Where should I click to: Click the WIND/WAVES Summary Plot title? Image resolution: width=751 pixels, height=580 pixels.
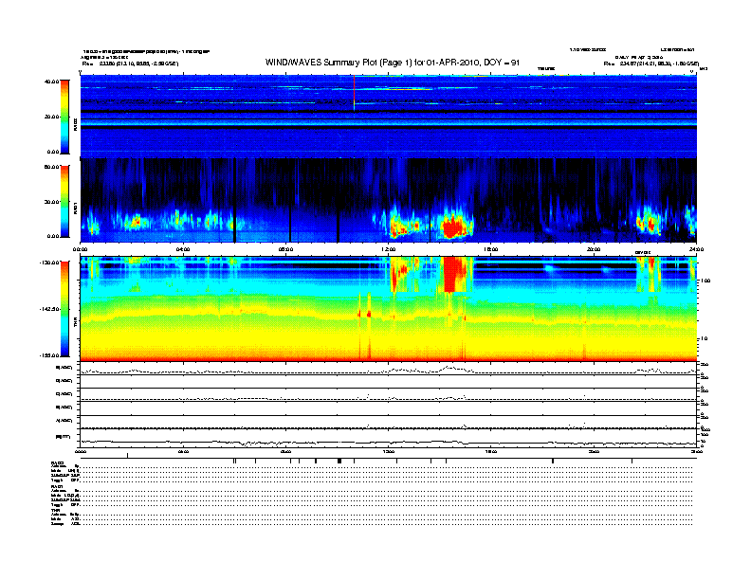click(393, 63)
